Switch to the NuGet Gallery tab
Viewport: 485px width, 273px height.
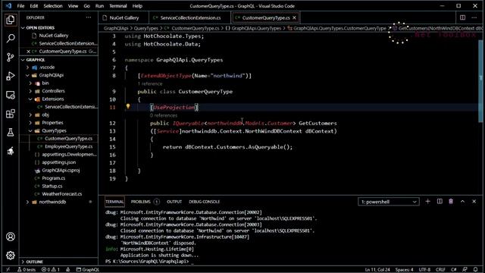pyautogui.click(x=124, y=18)
